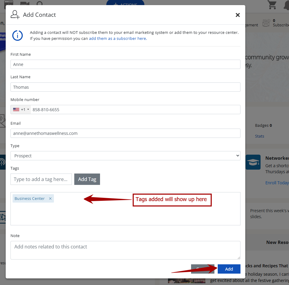Screen dimensions: 289x285
Task: Expand the Type dropdown showing Prospect
Action: (x=125, y=156)
